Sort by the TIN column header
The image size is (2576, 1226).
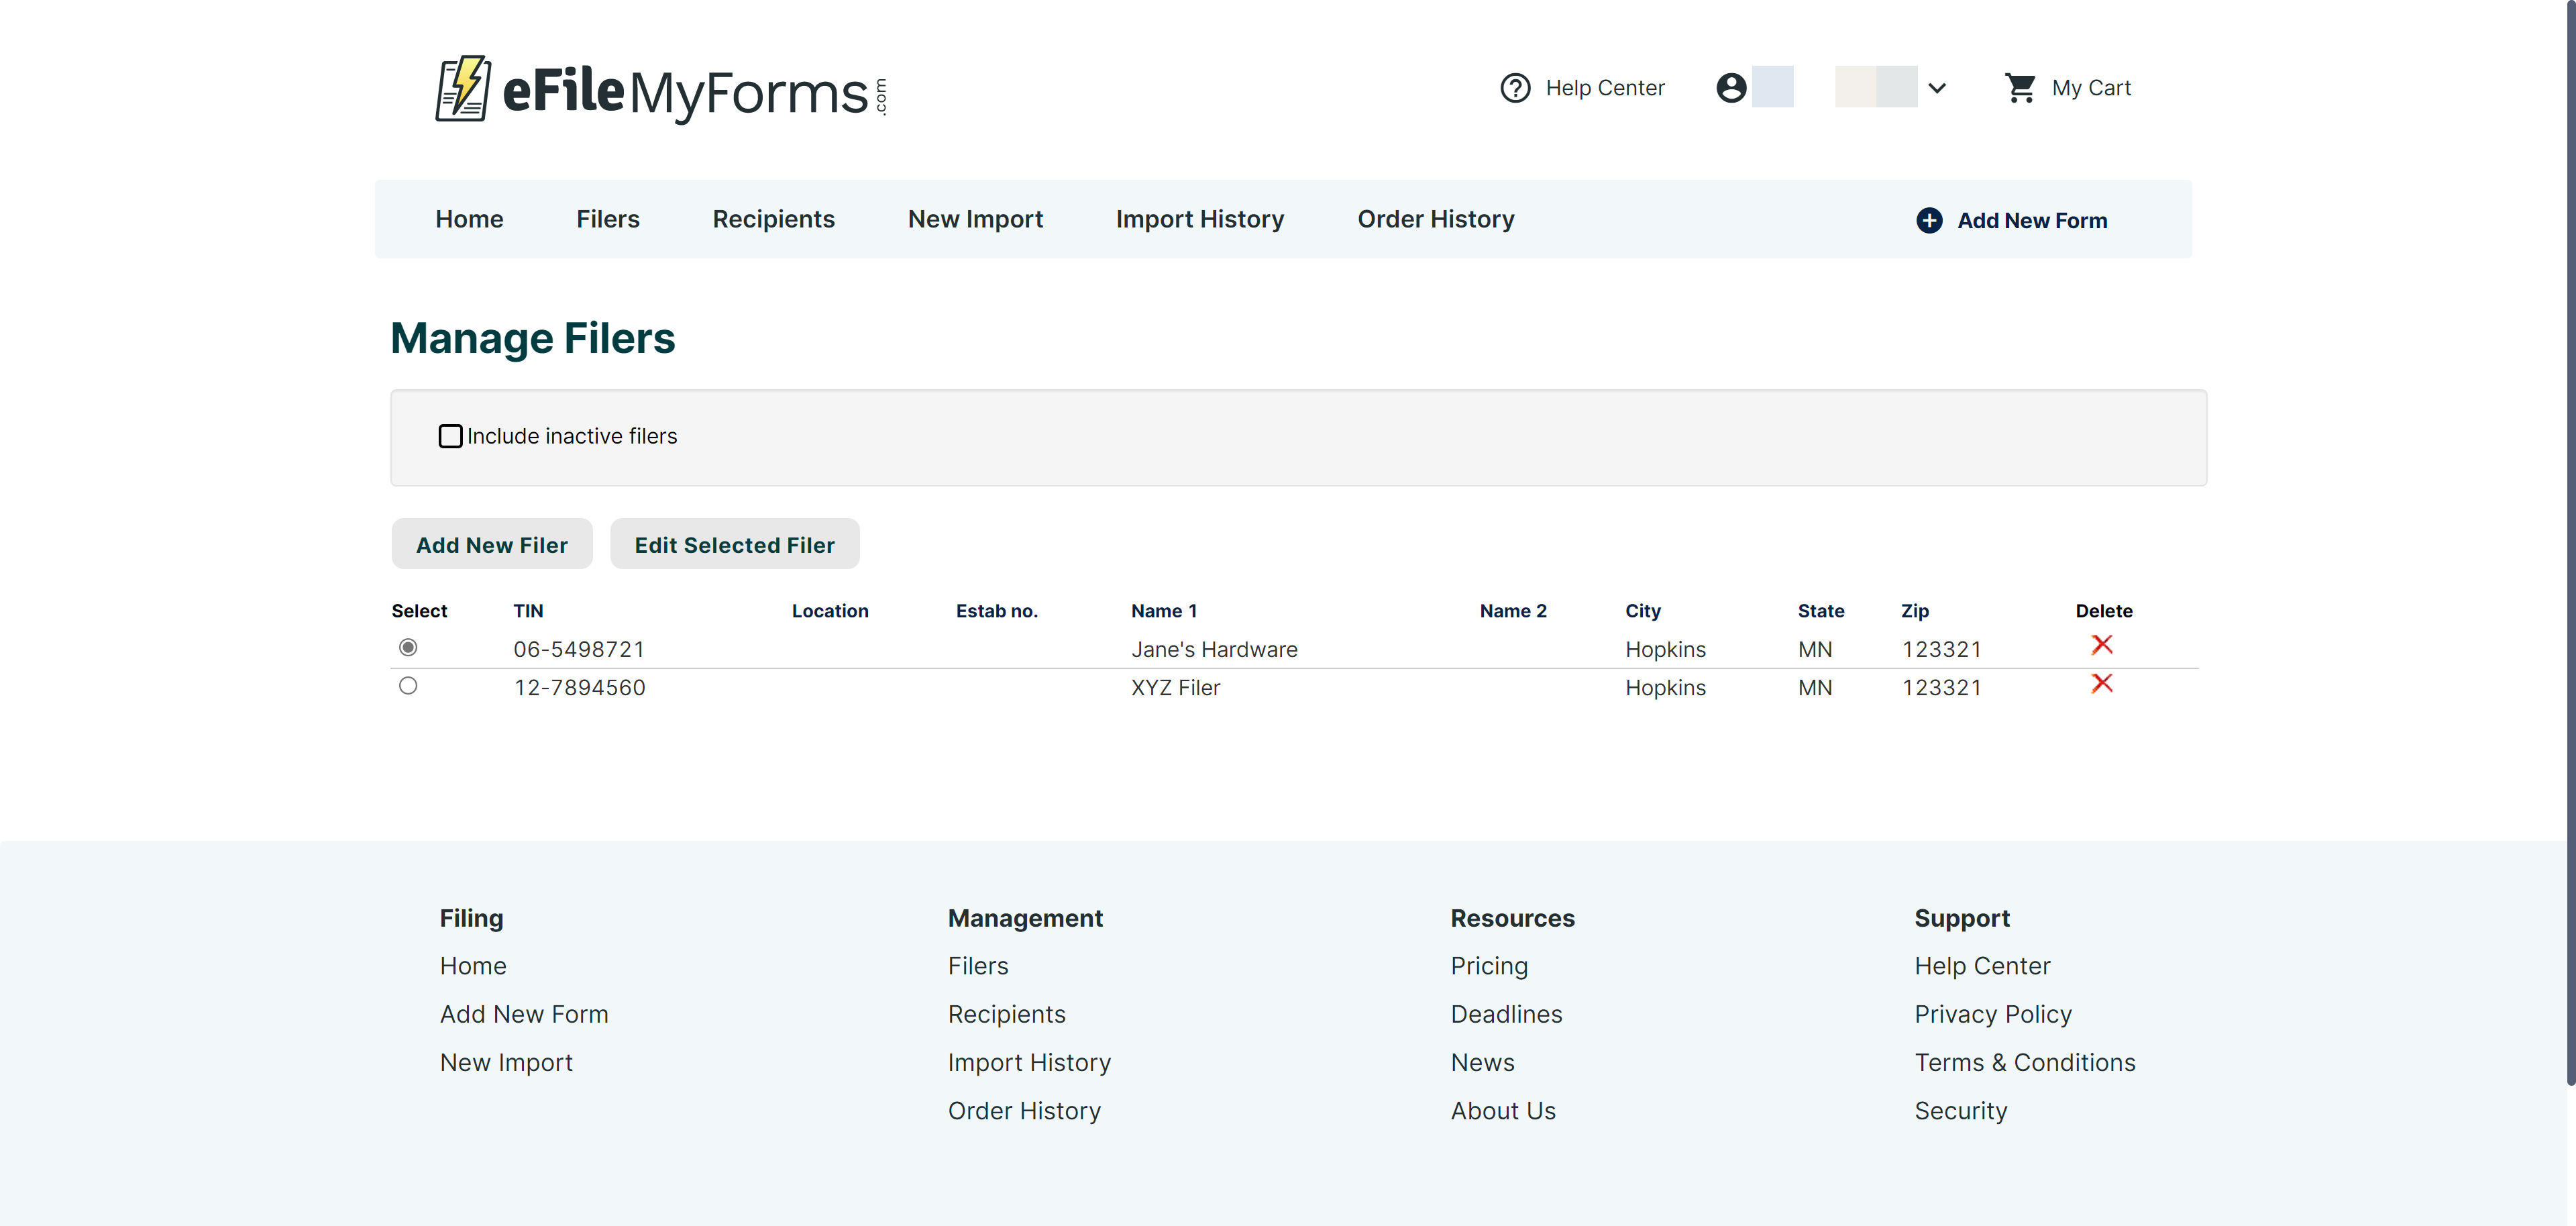[x=528, y=611]
